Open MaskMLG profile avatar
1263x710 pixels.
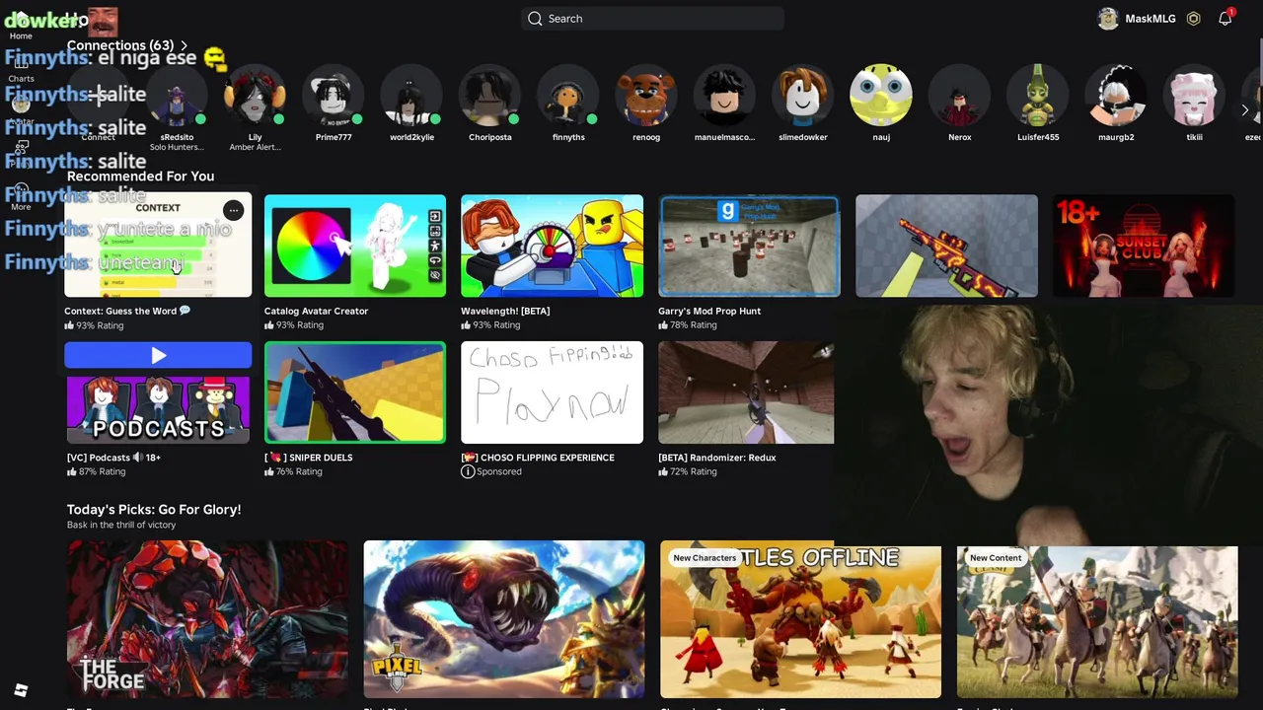click(x=1107, y=18)
